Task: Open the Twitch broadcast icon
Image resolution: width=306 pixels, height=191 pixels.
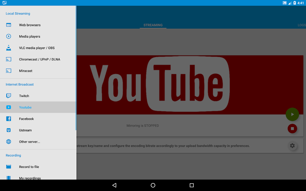Action: (x=8, y=96)
